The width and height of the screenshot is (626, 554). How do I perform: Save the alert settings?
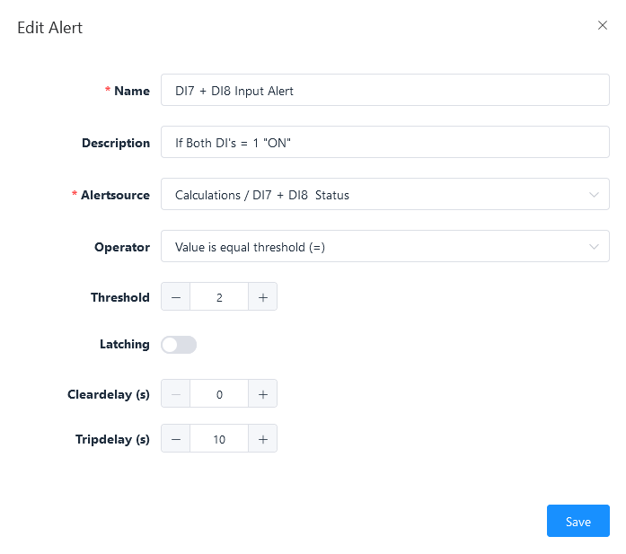pyautogui.click(x=578, y=522)
